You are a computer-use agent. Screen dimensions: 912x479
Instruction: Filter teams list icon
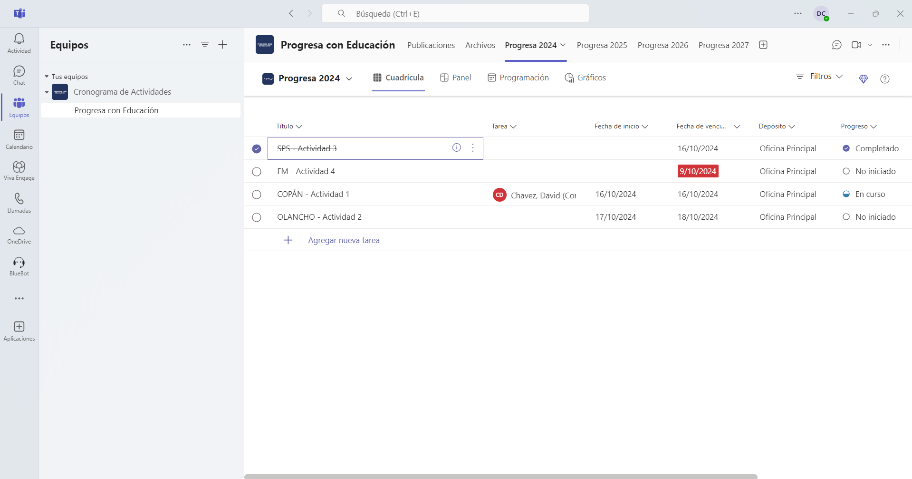[x=205, y=45]
